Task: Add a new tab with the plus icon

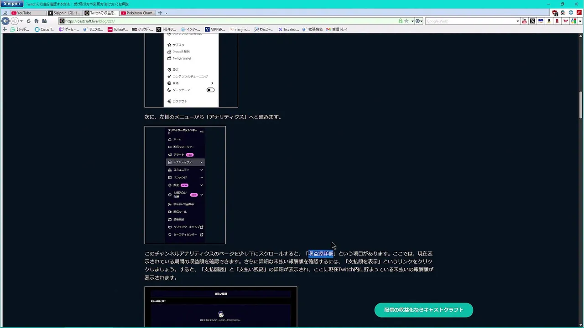Action: pos(160,13)
